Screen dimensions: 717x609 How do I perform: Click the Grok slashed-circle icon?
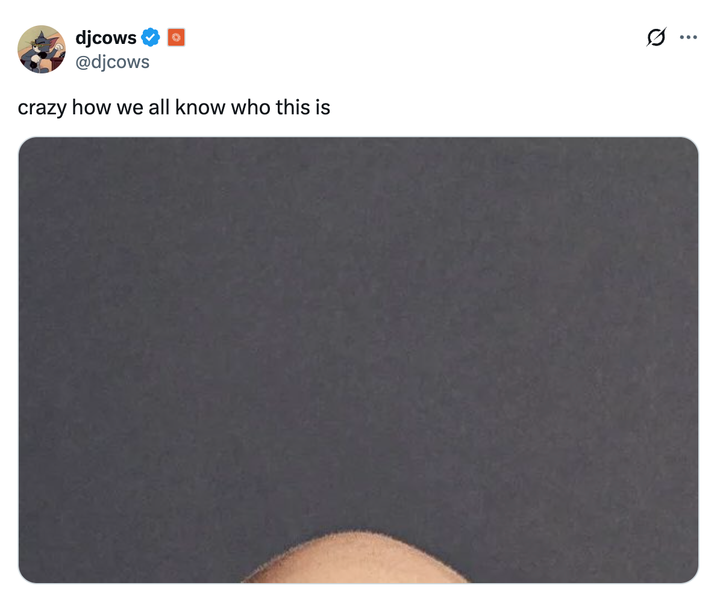tap(656, 37)
